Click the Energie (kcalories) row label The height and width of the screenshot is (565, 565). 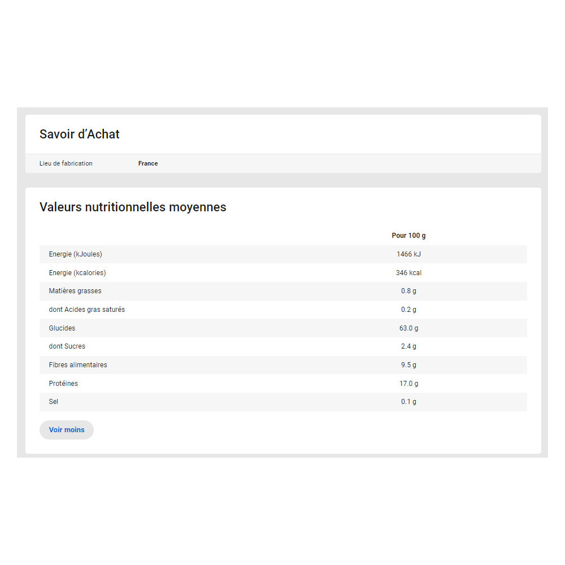[77, 273]
